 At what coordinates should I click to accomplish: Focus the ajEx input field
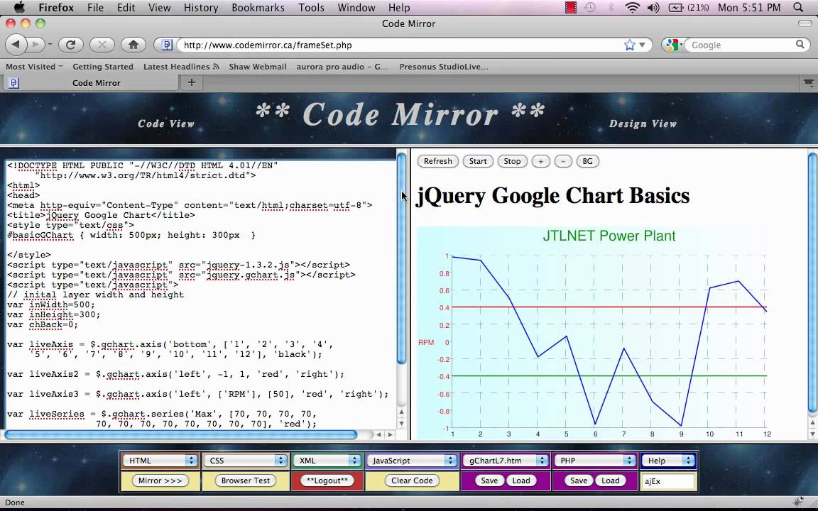[668, 480]
